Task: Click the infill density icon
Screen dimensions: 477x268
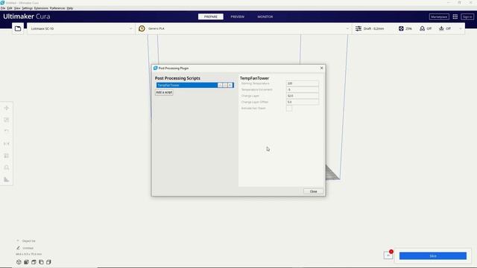Action: [x=401, y=28]
